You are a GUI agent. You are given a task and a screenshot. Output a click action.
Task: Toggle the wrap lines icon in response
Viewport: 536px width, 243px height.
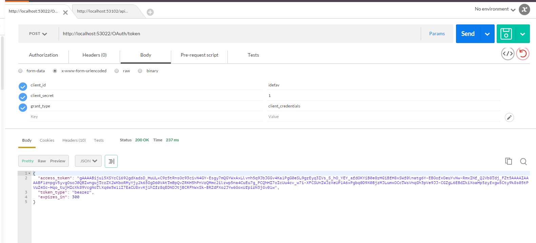[x=111, y=161]
